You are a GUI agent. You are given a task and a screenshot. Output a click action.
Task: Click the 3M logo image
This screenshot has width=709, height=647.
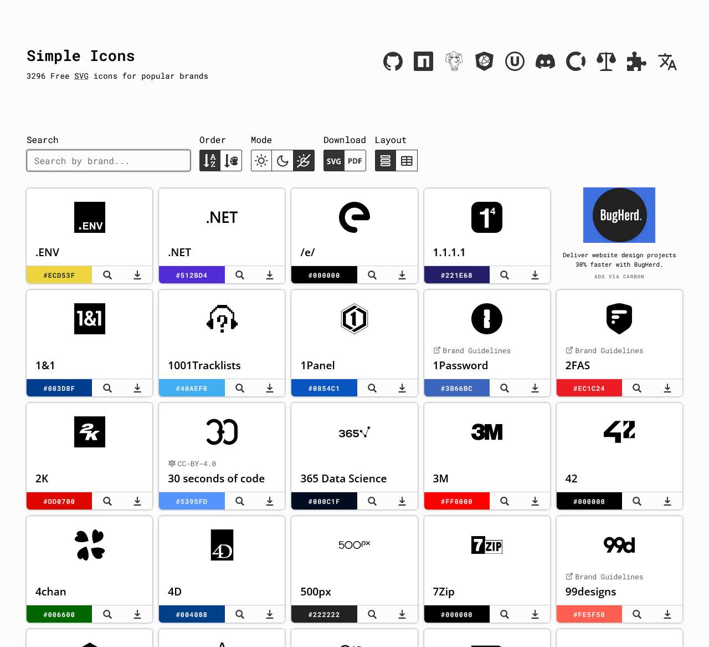pos(487,432)
